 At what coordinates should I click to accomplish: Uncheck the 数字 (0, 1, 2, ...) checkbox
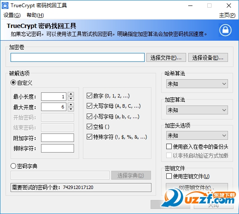point(89,95)
